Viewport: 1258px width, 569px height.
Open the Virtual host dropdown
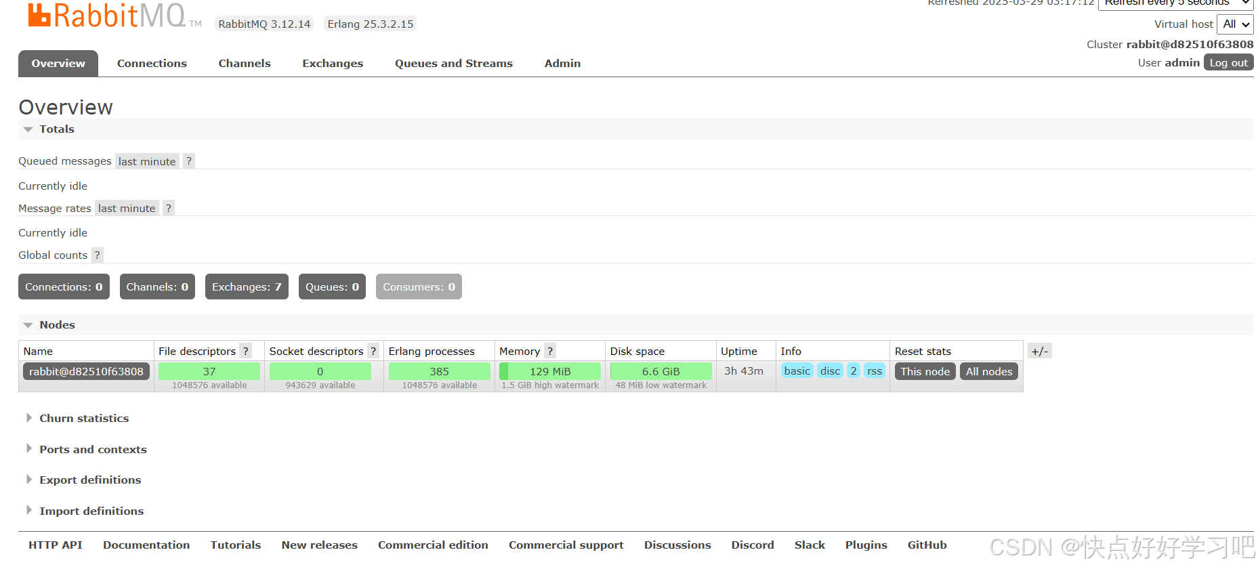pos(1235,24)
